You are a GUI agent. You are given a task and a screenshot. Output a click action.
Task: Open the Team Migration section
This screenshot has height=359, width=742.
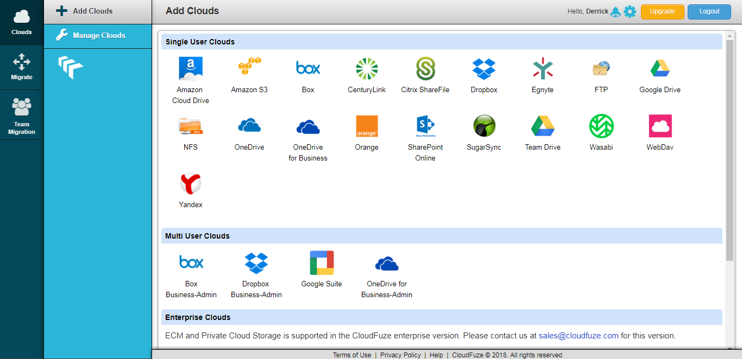[x=22, y=115]
